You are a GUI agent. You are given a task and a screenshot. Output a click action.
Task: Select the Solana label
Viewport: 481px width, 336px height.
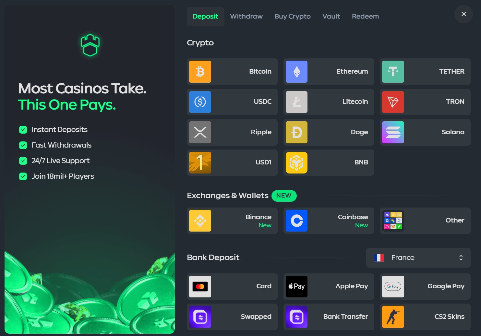(453, 132)
